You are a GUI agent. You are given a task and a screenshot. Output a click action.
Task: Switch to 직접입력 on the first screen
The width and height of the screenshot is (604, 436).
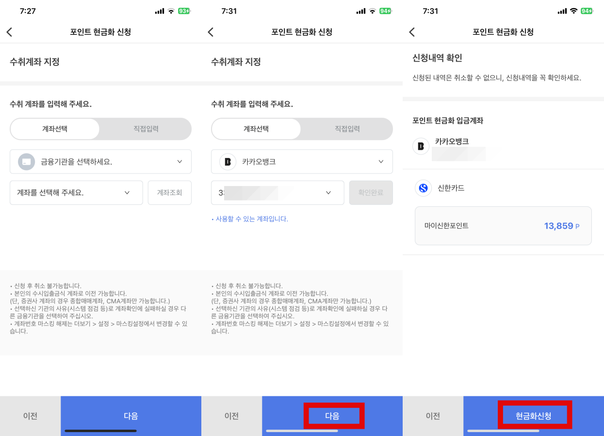click(146, 129)
